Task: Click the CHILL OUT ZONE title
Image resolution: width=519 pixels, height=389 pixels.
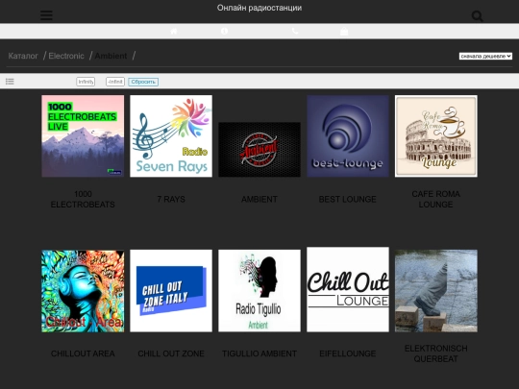Action: 171,353
